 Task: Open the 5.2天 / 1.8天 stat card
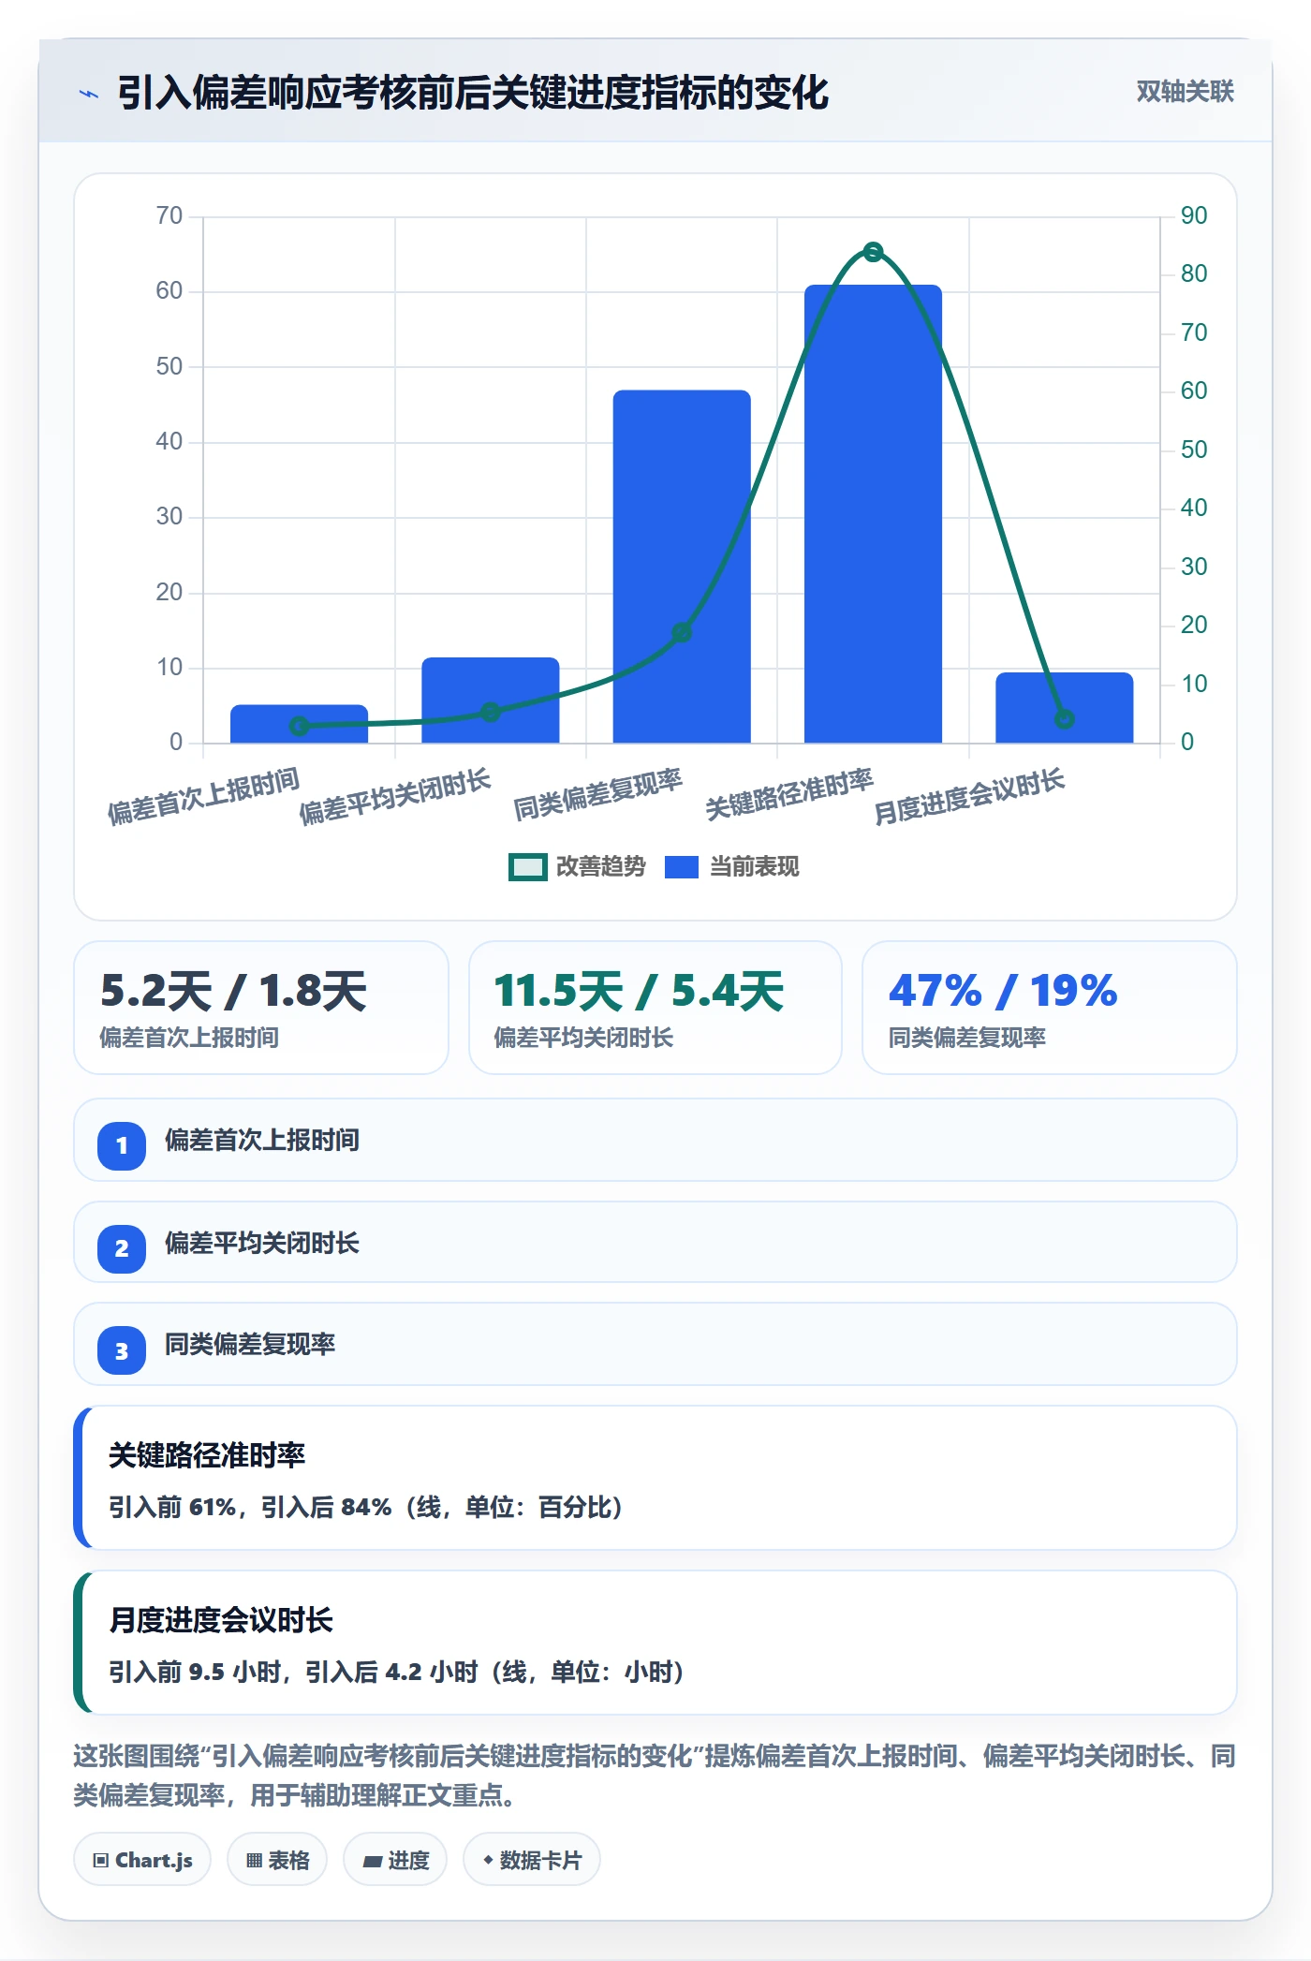point(261,1008)
